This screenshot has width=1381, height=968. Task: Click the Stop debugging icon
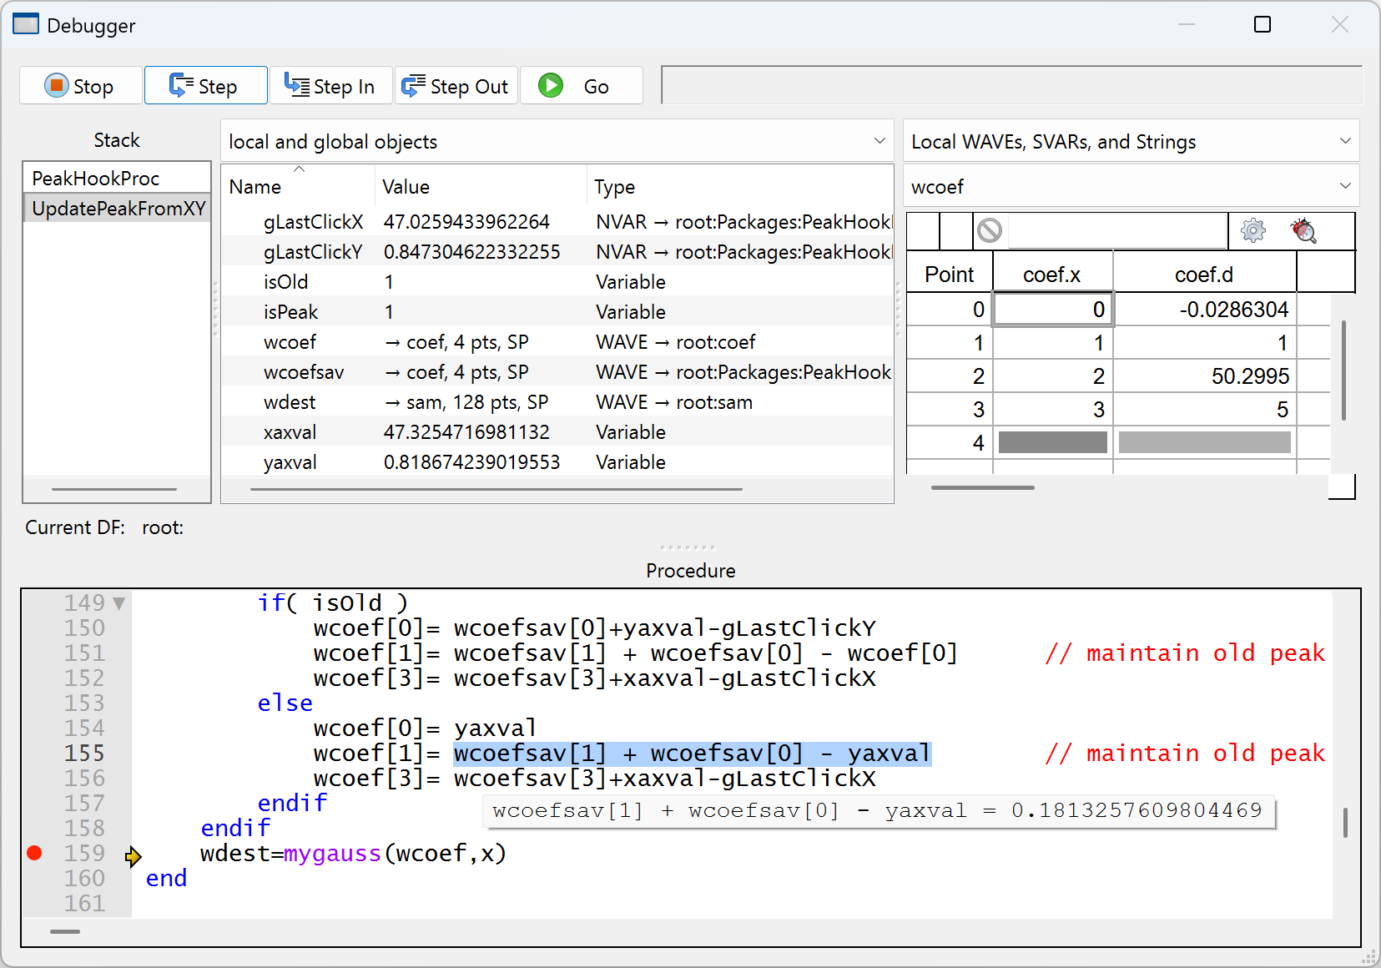click(80, 85)
